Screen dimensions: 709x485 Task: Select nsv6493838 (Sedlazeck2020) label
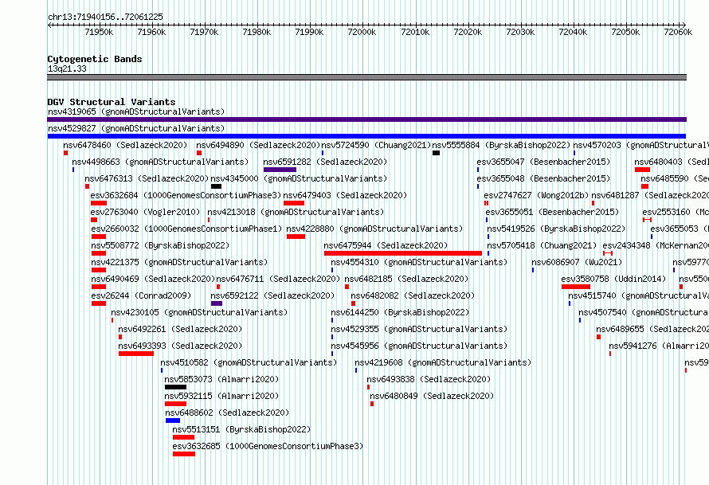[429, 379]
